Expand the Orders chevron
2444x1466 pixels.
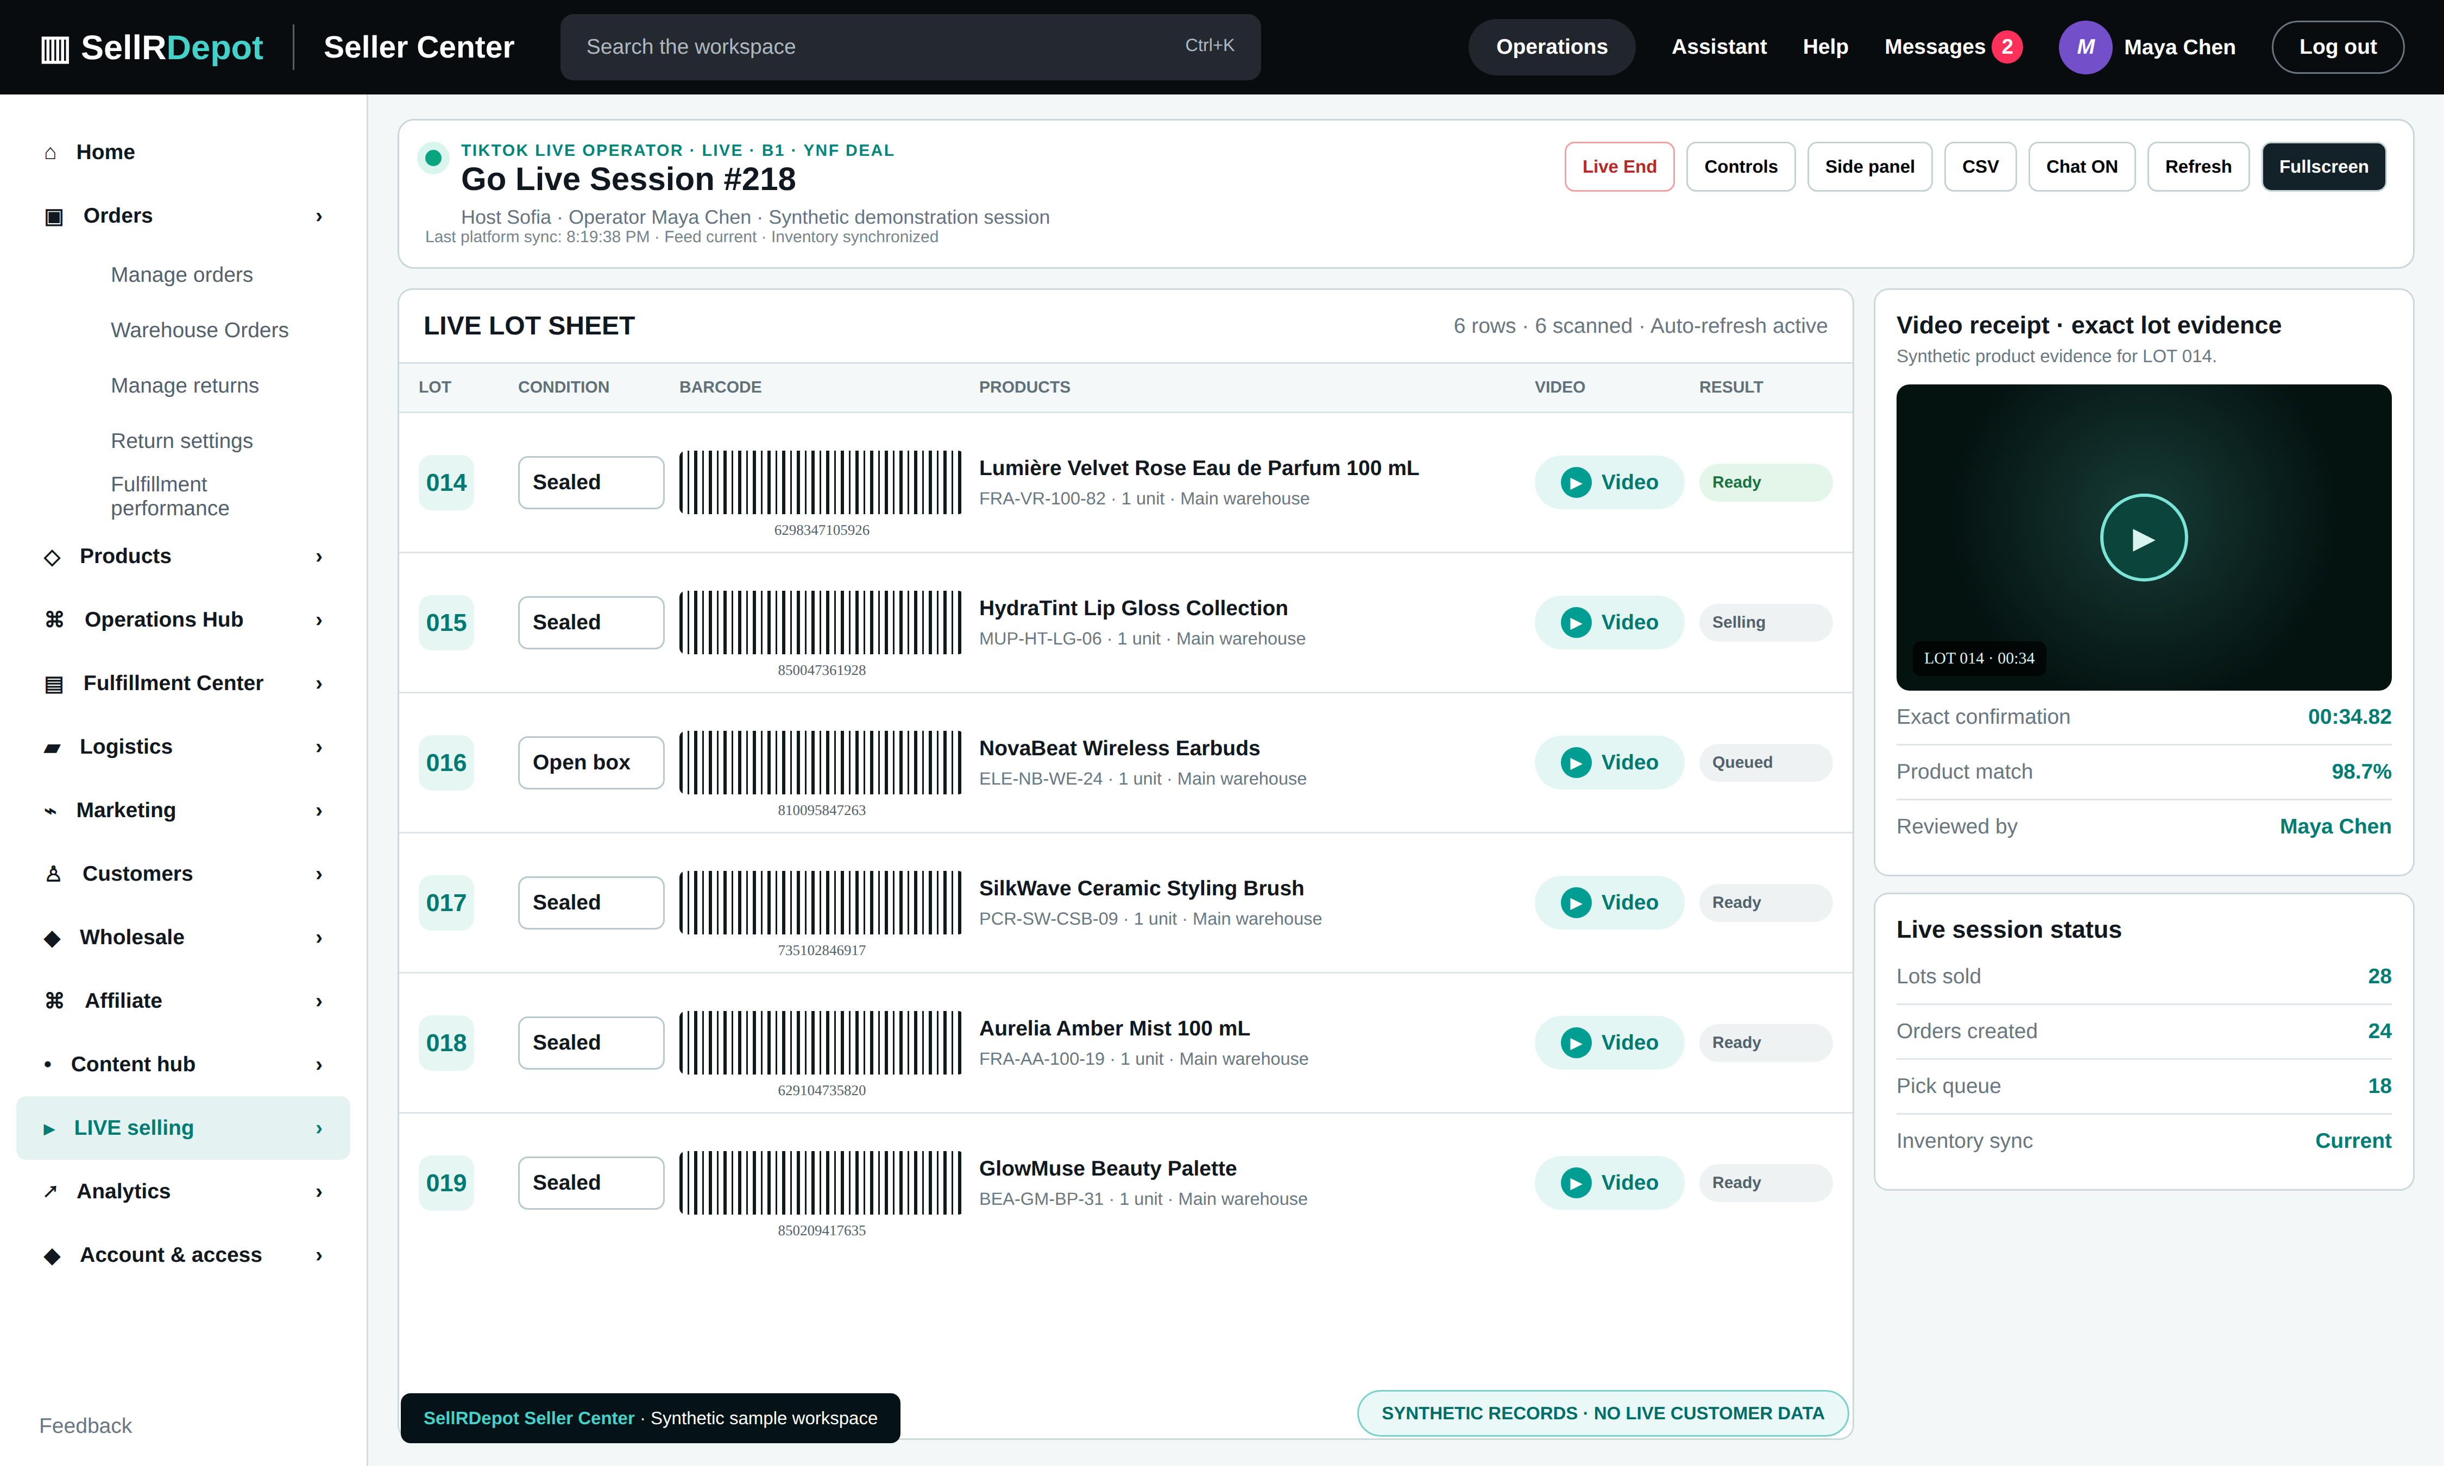click(318, 216)
